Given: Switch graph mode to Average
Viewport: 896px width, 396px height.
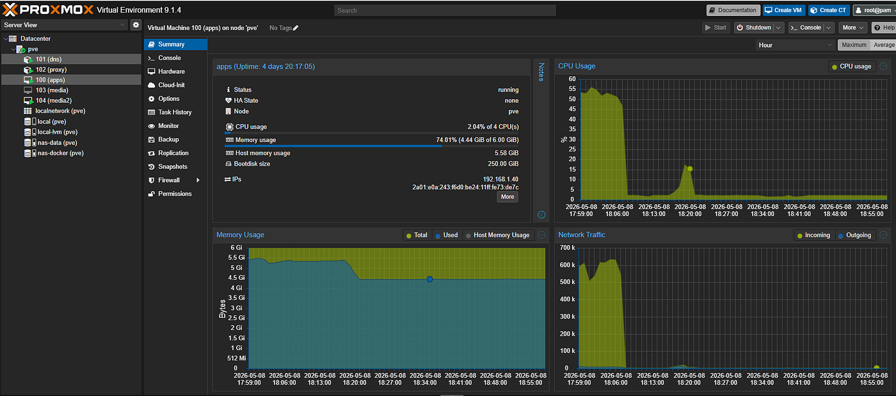Looking at the screenshot, I should pos(883,45).
